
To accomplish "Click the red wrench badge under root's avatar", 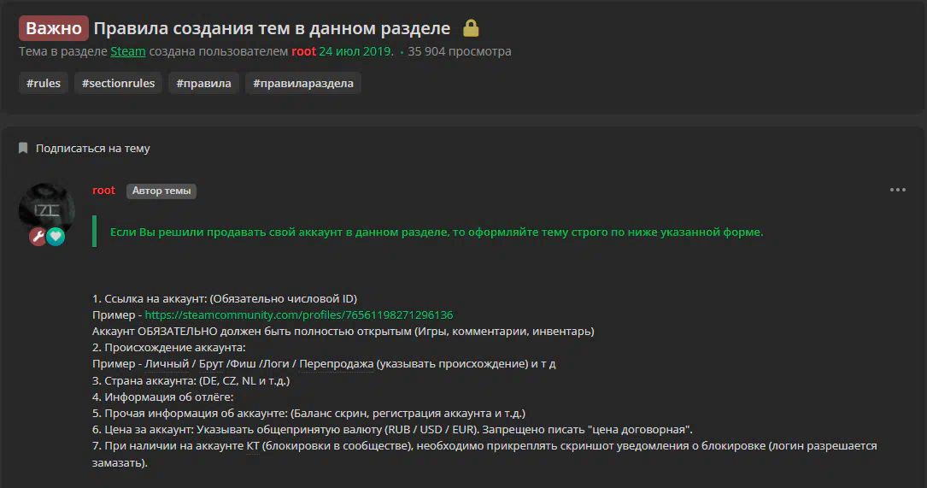I will point(38,237).
